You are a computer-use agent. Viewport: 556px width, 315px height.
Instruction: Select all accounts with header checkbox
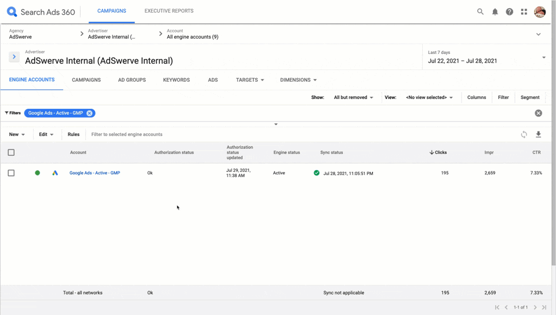[x=12, y=152]
